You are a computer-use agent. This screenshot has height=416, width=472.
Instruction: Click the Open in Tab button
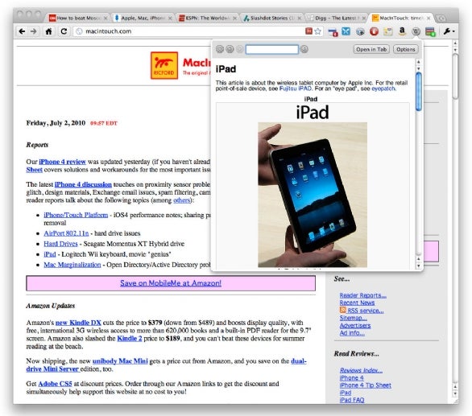(x=371, y=49)
